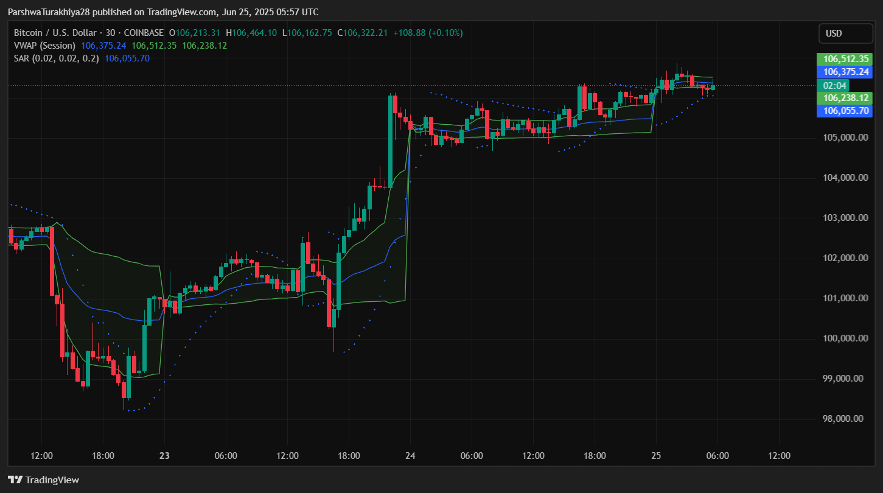Image resolution: width=883 pixels, height=493 pixels.
Task: Click the open price O106,213.31
Action: tap(195, 33)
